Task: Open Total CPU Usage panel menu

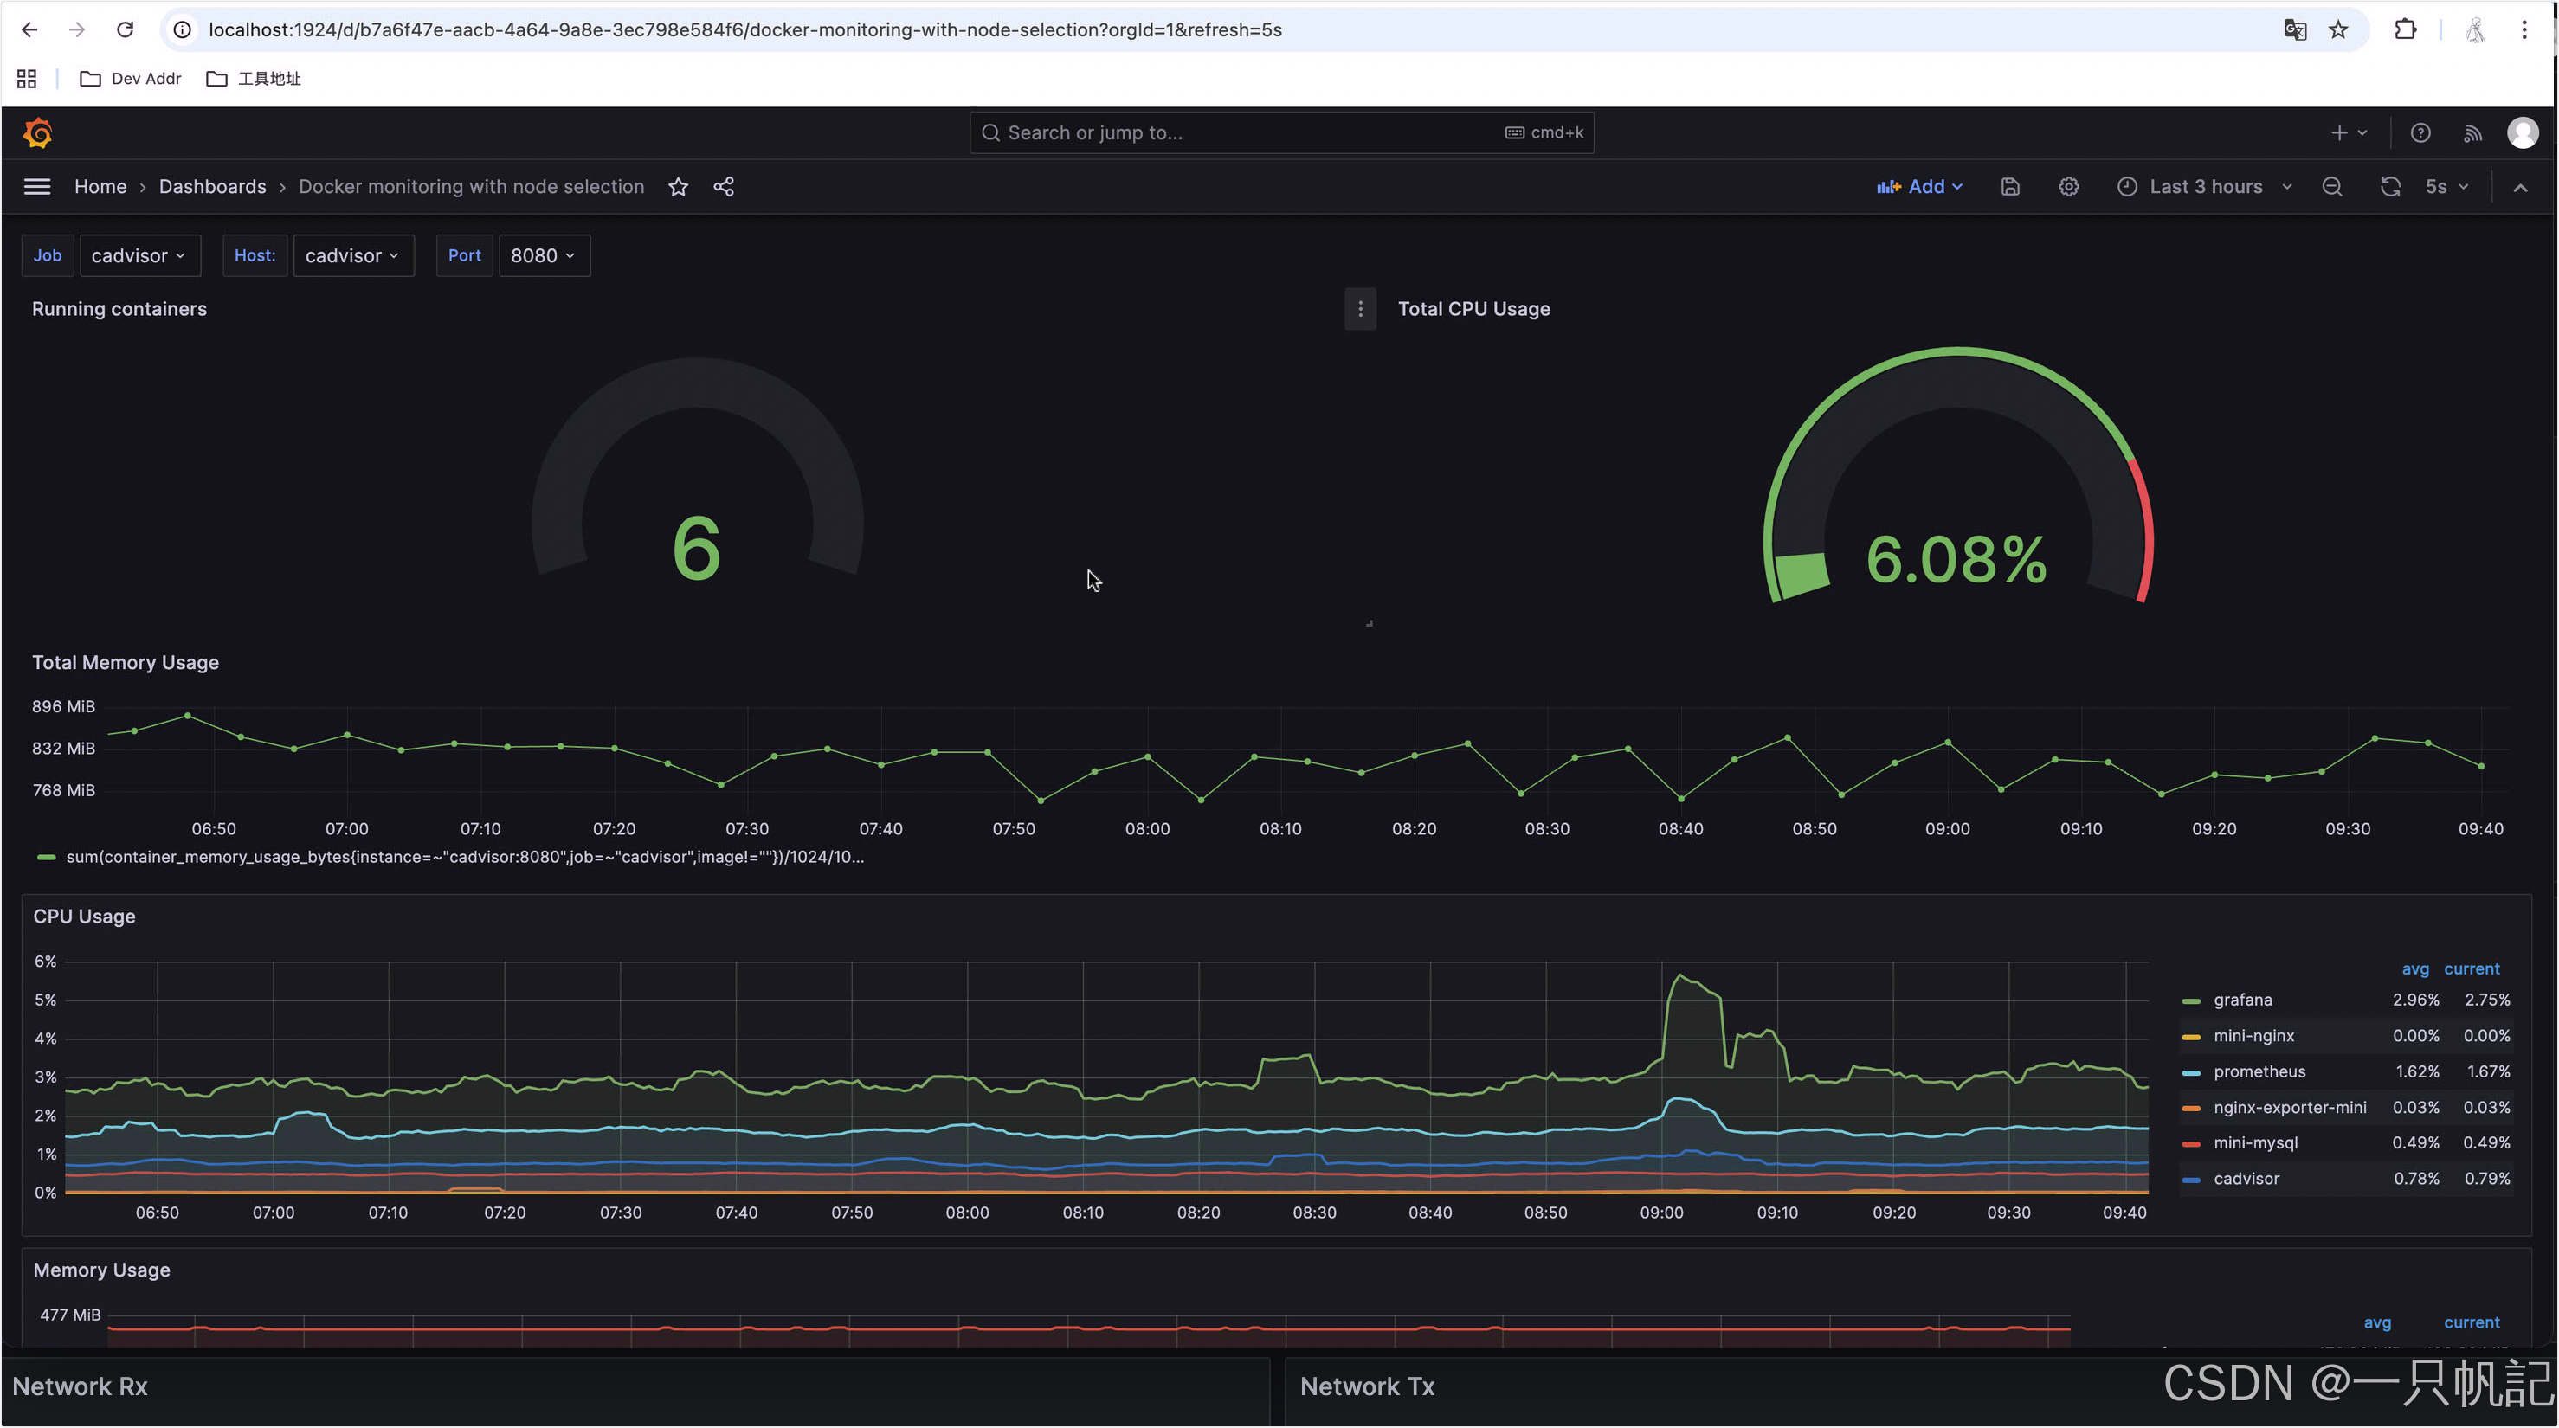Action: click(1360, 309)
